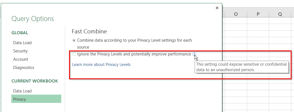Image resolution: width=294 pixels, height=112 pixels.
Task: Click the CURRENT WORKBOOK section heading
Action: (x=35, y=81)
